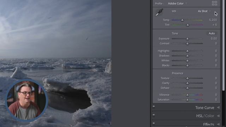The width and height of the screenshot is (226, 127).
Task: Pick the White Balance eyedropper tool
Action: [x=159, y=13]
